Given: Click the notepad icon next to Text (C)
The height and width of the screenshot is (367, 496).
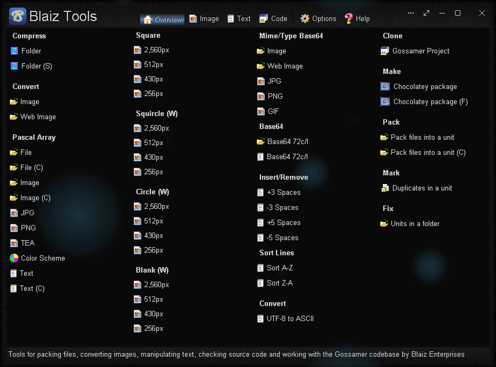Looking at the screenshot, I should tap(13, 288).
